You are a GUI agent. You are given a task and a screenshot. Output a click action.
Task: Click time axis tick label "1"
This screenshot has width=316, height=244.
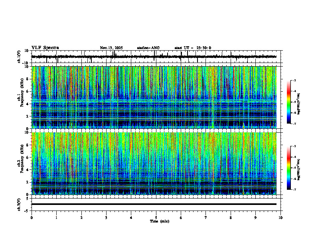coord(56,218)
